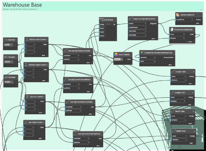Click the group description text under Warehouse Base
206x151 pixels.
(x=20, y=9)
